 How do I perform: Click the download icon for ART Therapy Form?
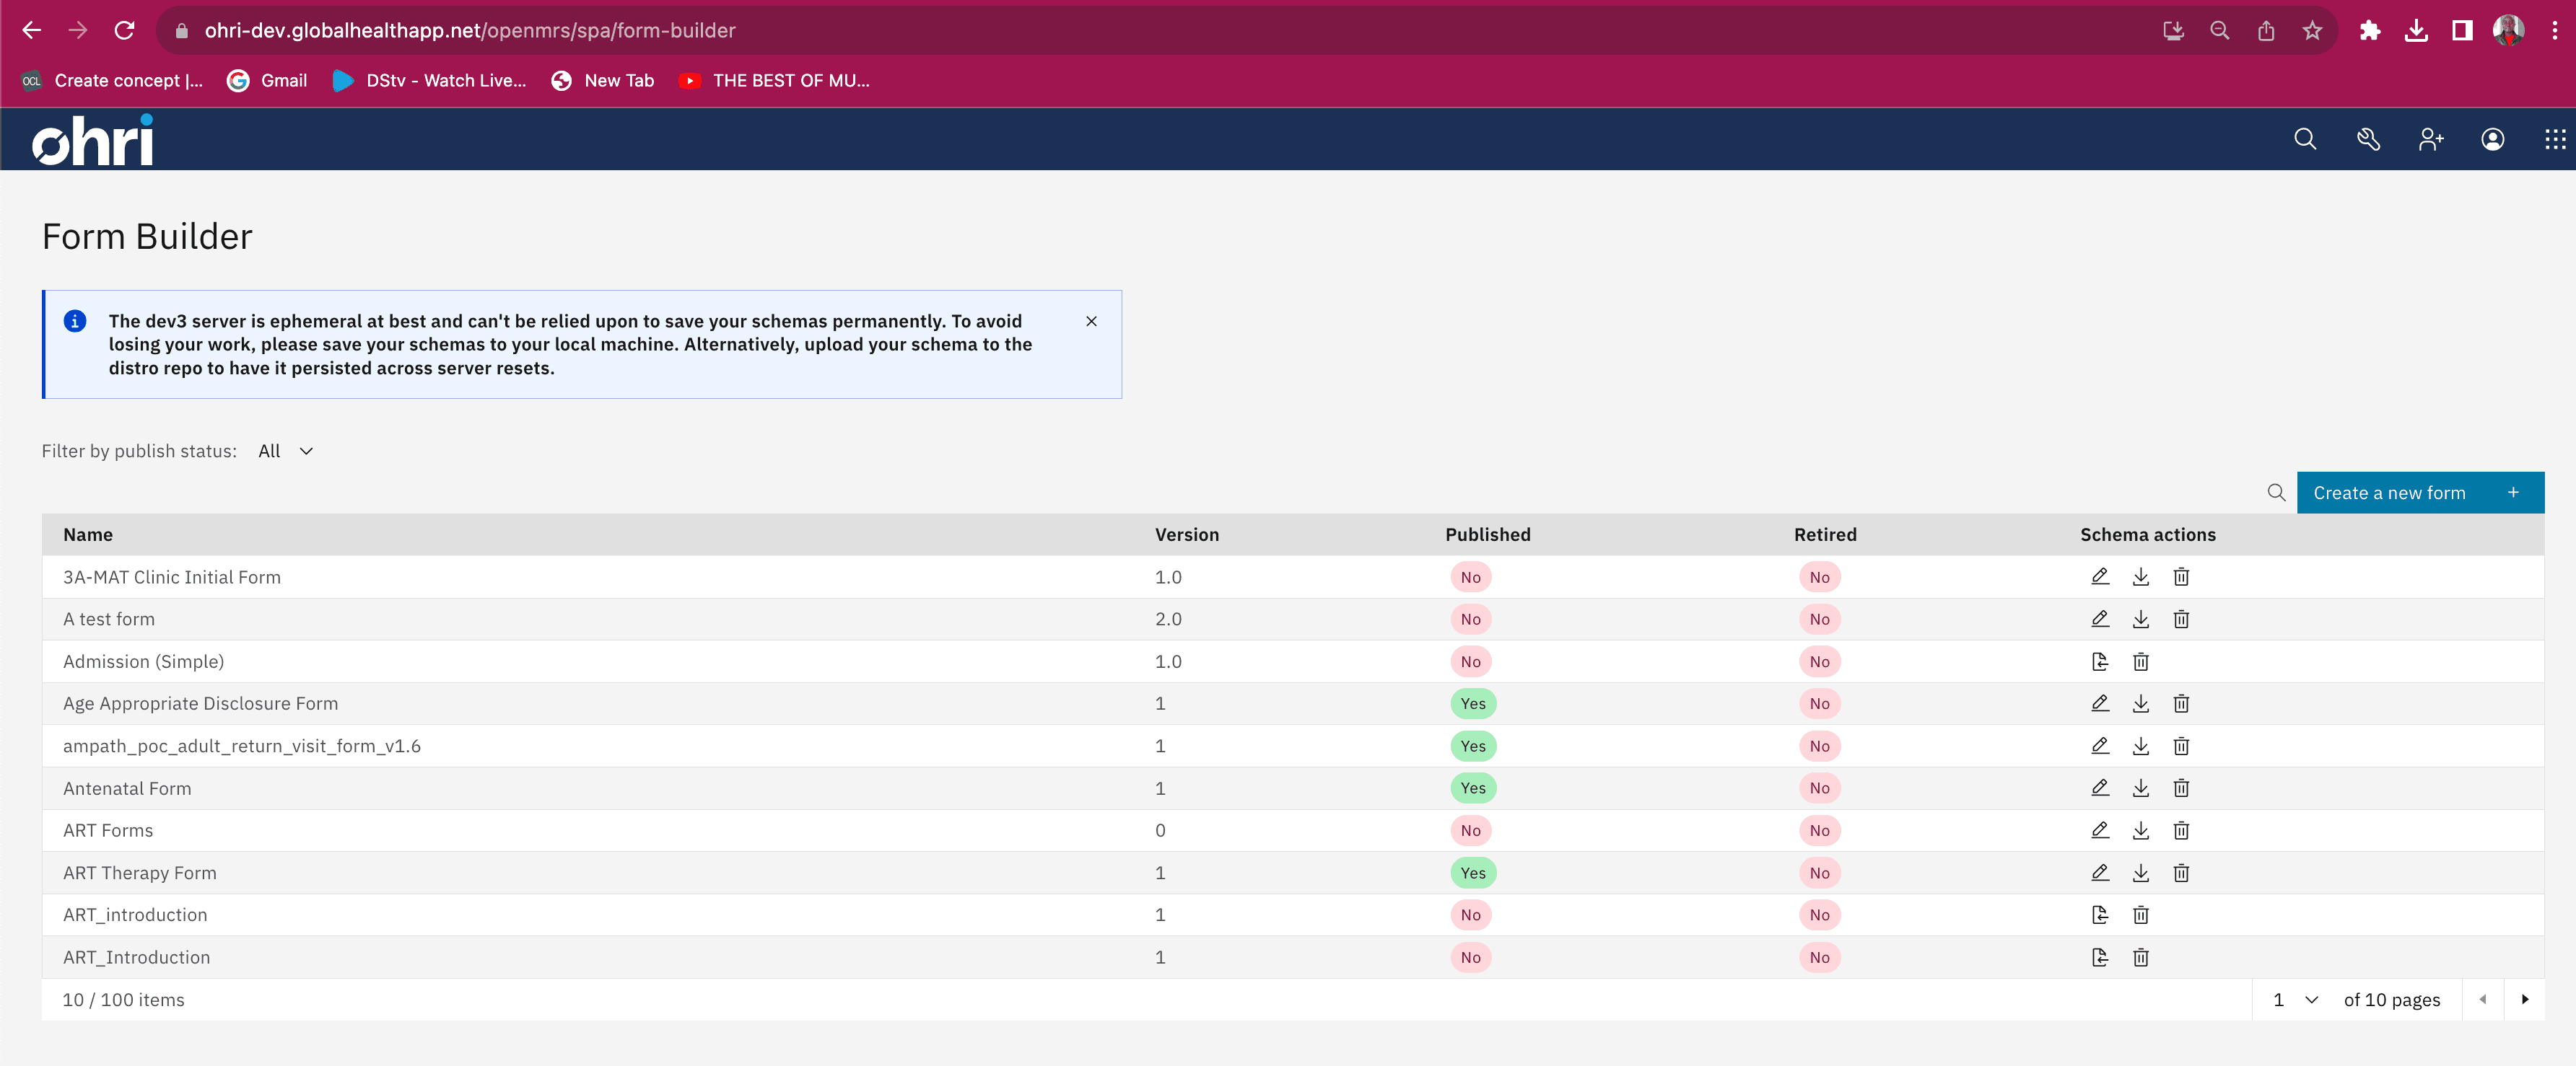[2141, 872]
